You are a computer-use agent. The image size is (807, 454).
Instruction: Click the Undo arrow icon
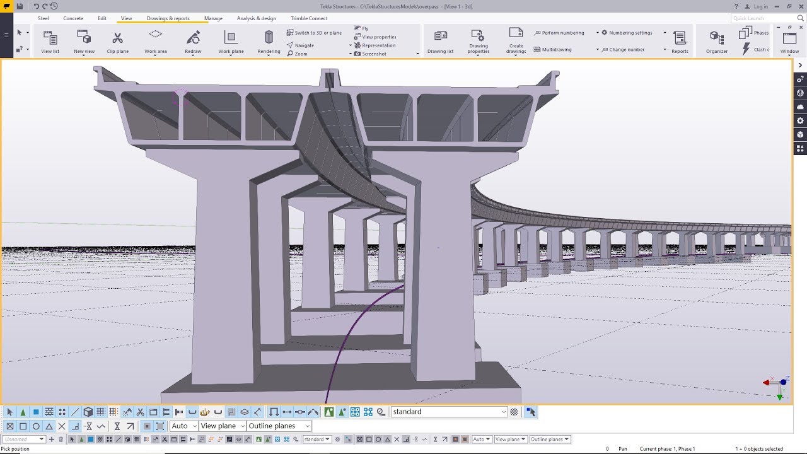click(x=36, y=6)
